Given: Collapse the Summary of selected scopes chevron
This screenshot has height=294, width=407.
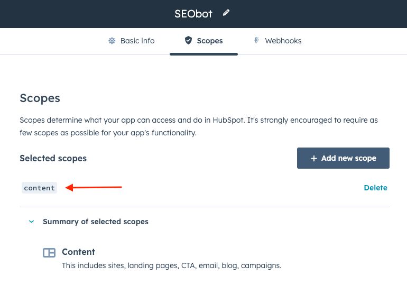Looking at the screenshot, I should [31, 222].
